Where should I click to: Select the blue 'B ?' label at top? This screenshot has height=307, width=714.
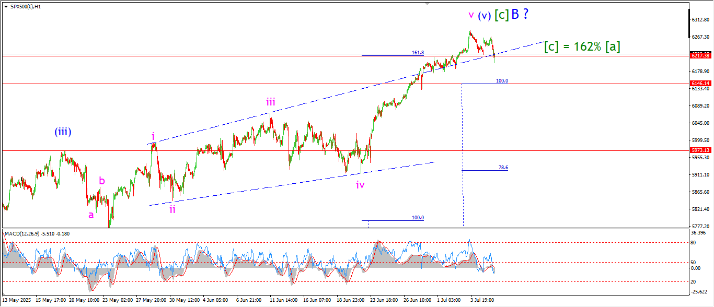520,15
